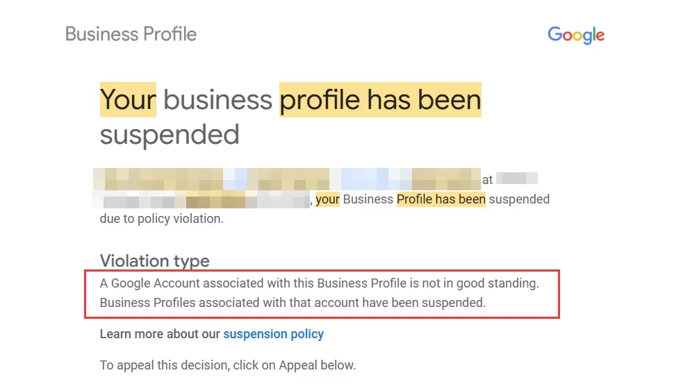Viewport: 681px width, 391px height.
Task: Click highlighted "profile has been" in headline
Action: coord(380,100)
